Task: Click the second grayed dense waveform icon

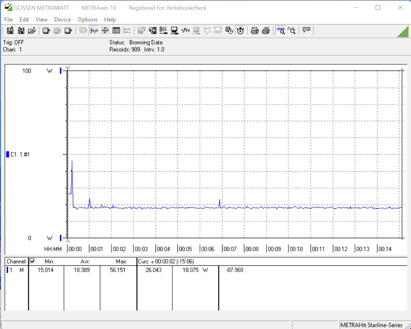Action: pyautogui.click(x=218, y=30)
